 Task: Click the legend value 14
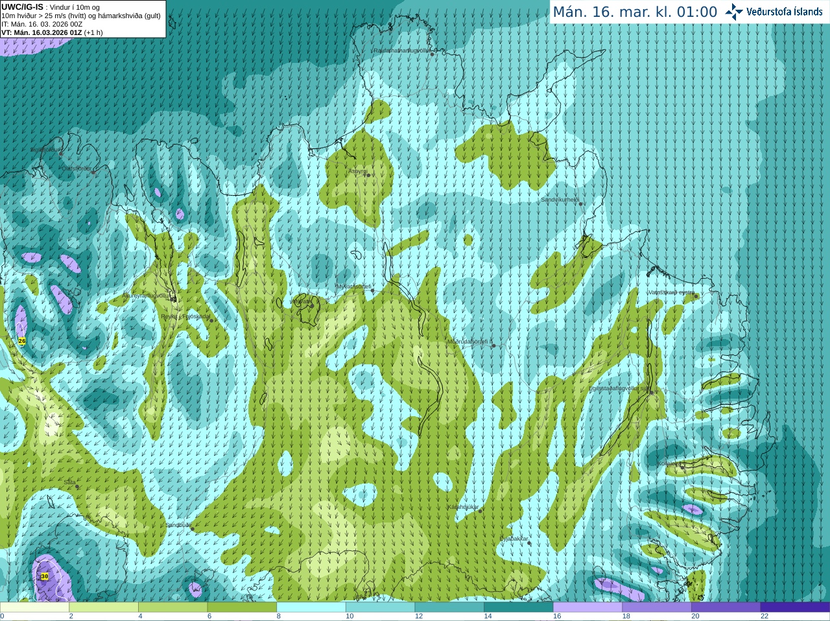click(x=488, y=616)
